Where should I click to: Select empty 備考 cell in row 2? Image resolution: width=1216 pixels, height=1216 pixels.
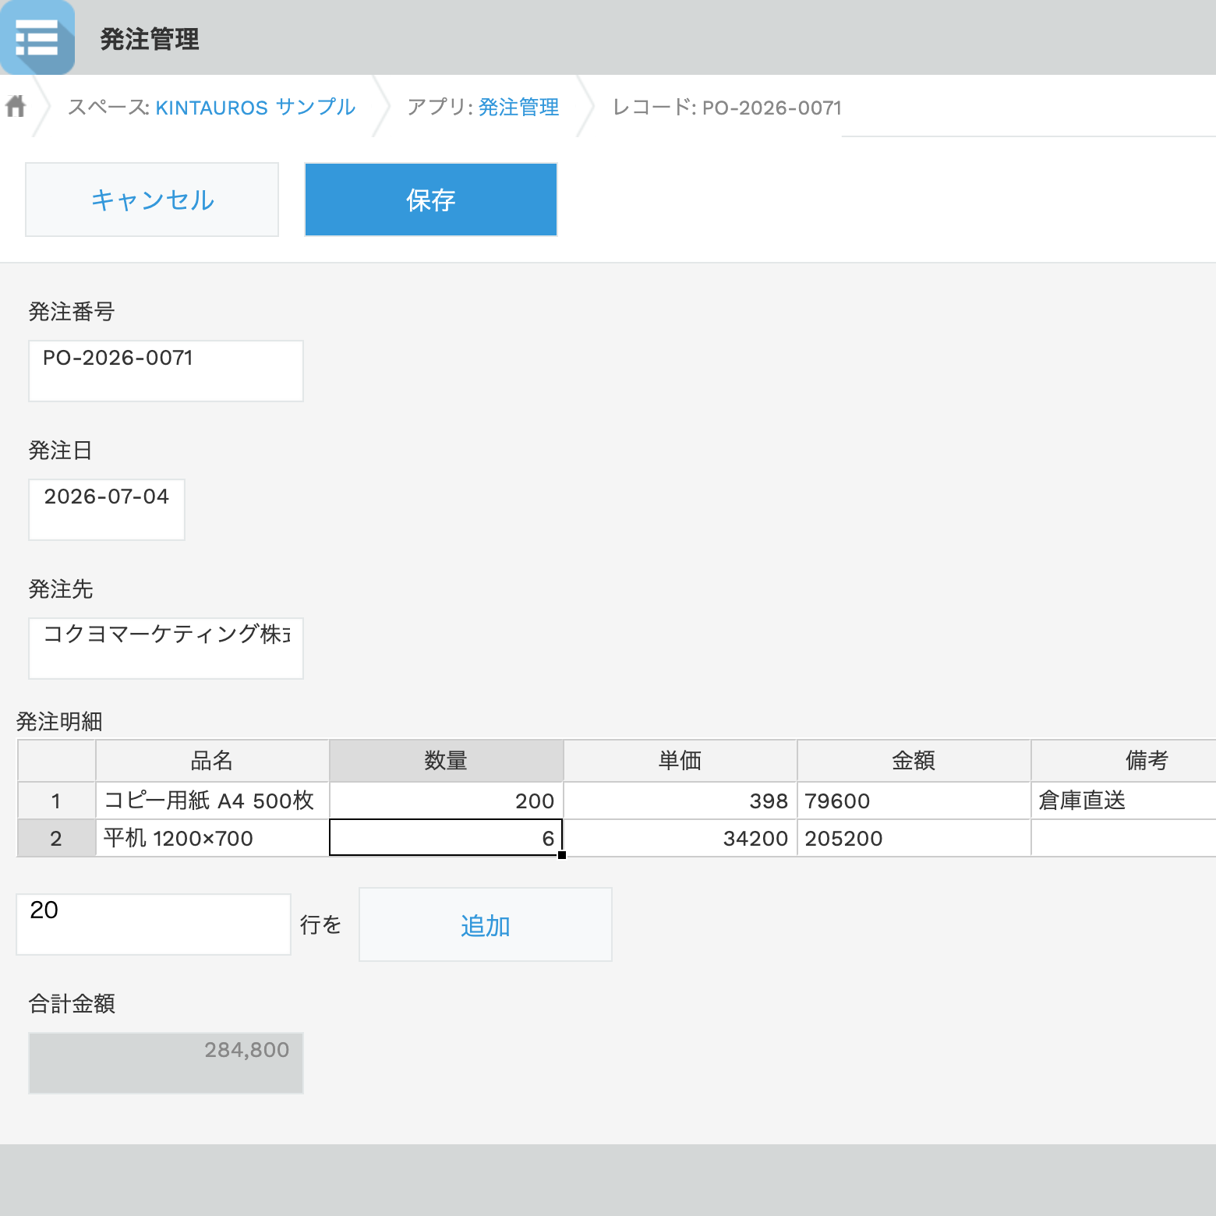1123,838
